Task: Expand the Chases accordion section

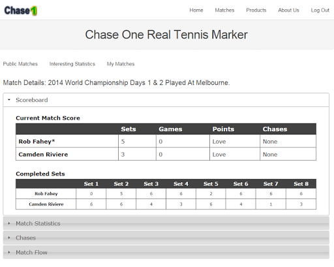Action: (166, 238)
